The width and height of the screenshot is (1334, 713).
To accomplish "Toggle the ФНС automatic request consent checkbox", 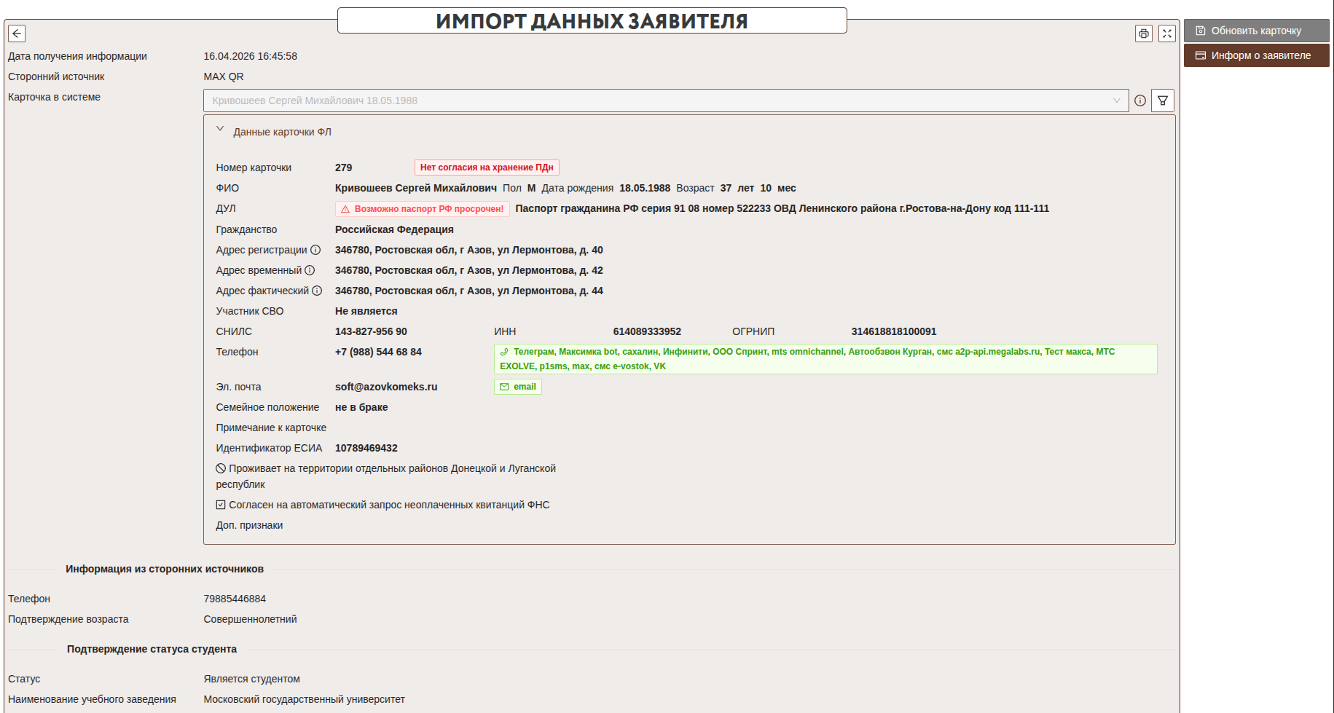I will (221, 505).
